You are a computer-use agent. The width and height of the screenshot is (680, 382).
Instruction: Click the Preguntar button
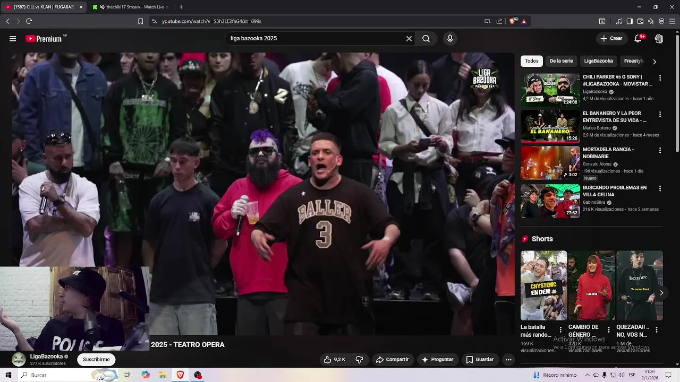pos(437,360)
